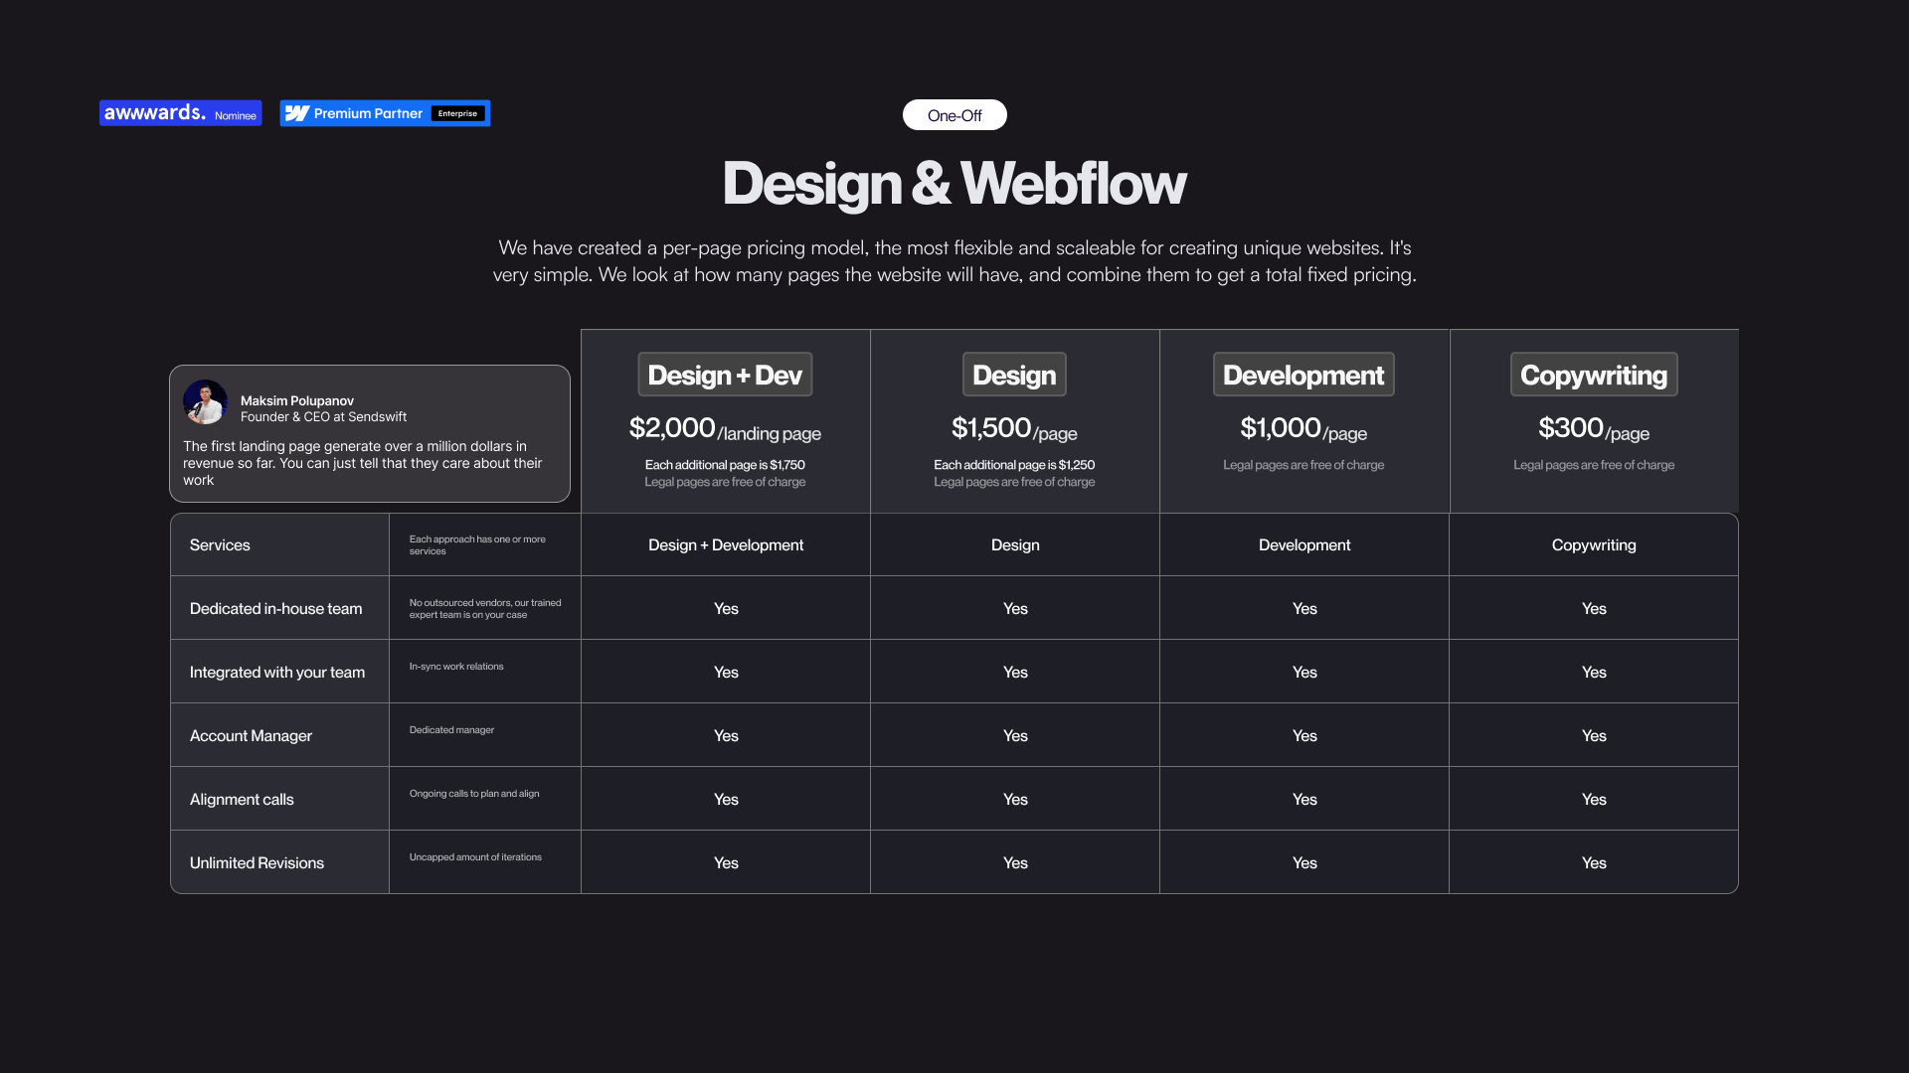The height and width of the screenshot is (1073, 1909).
Task: Click the Alignment calls row label
Action: 242,800
